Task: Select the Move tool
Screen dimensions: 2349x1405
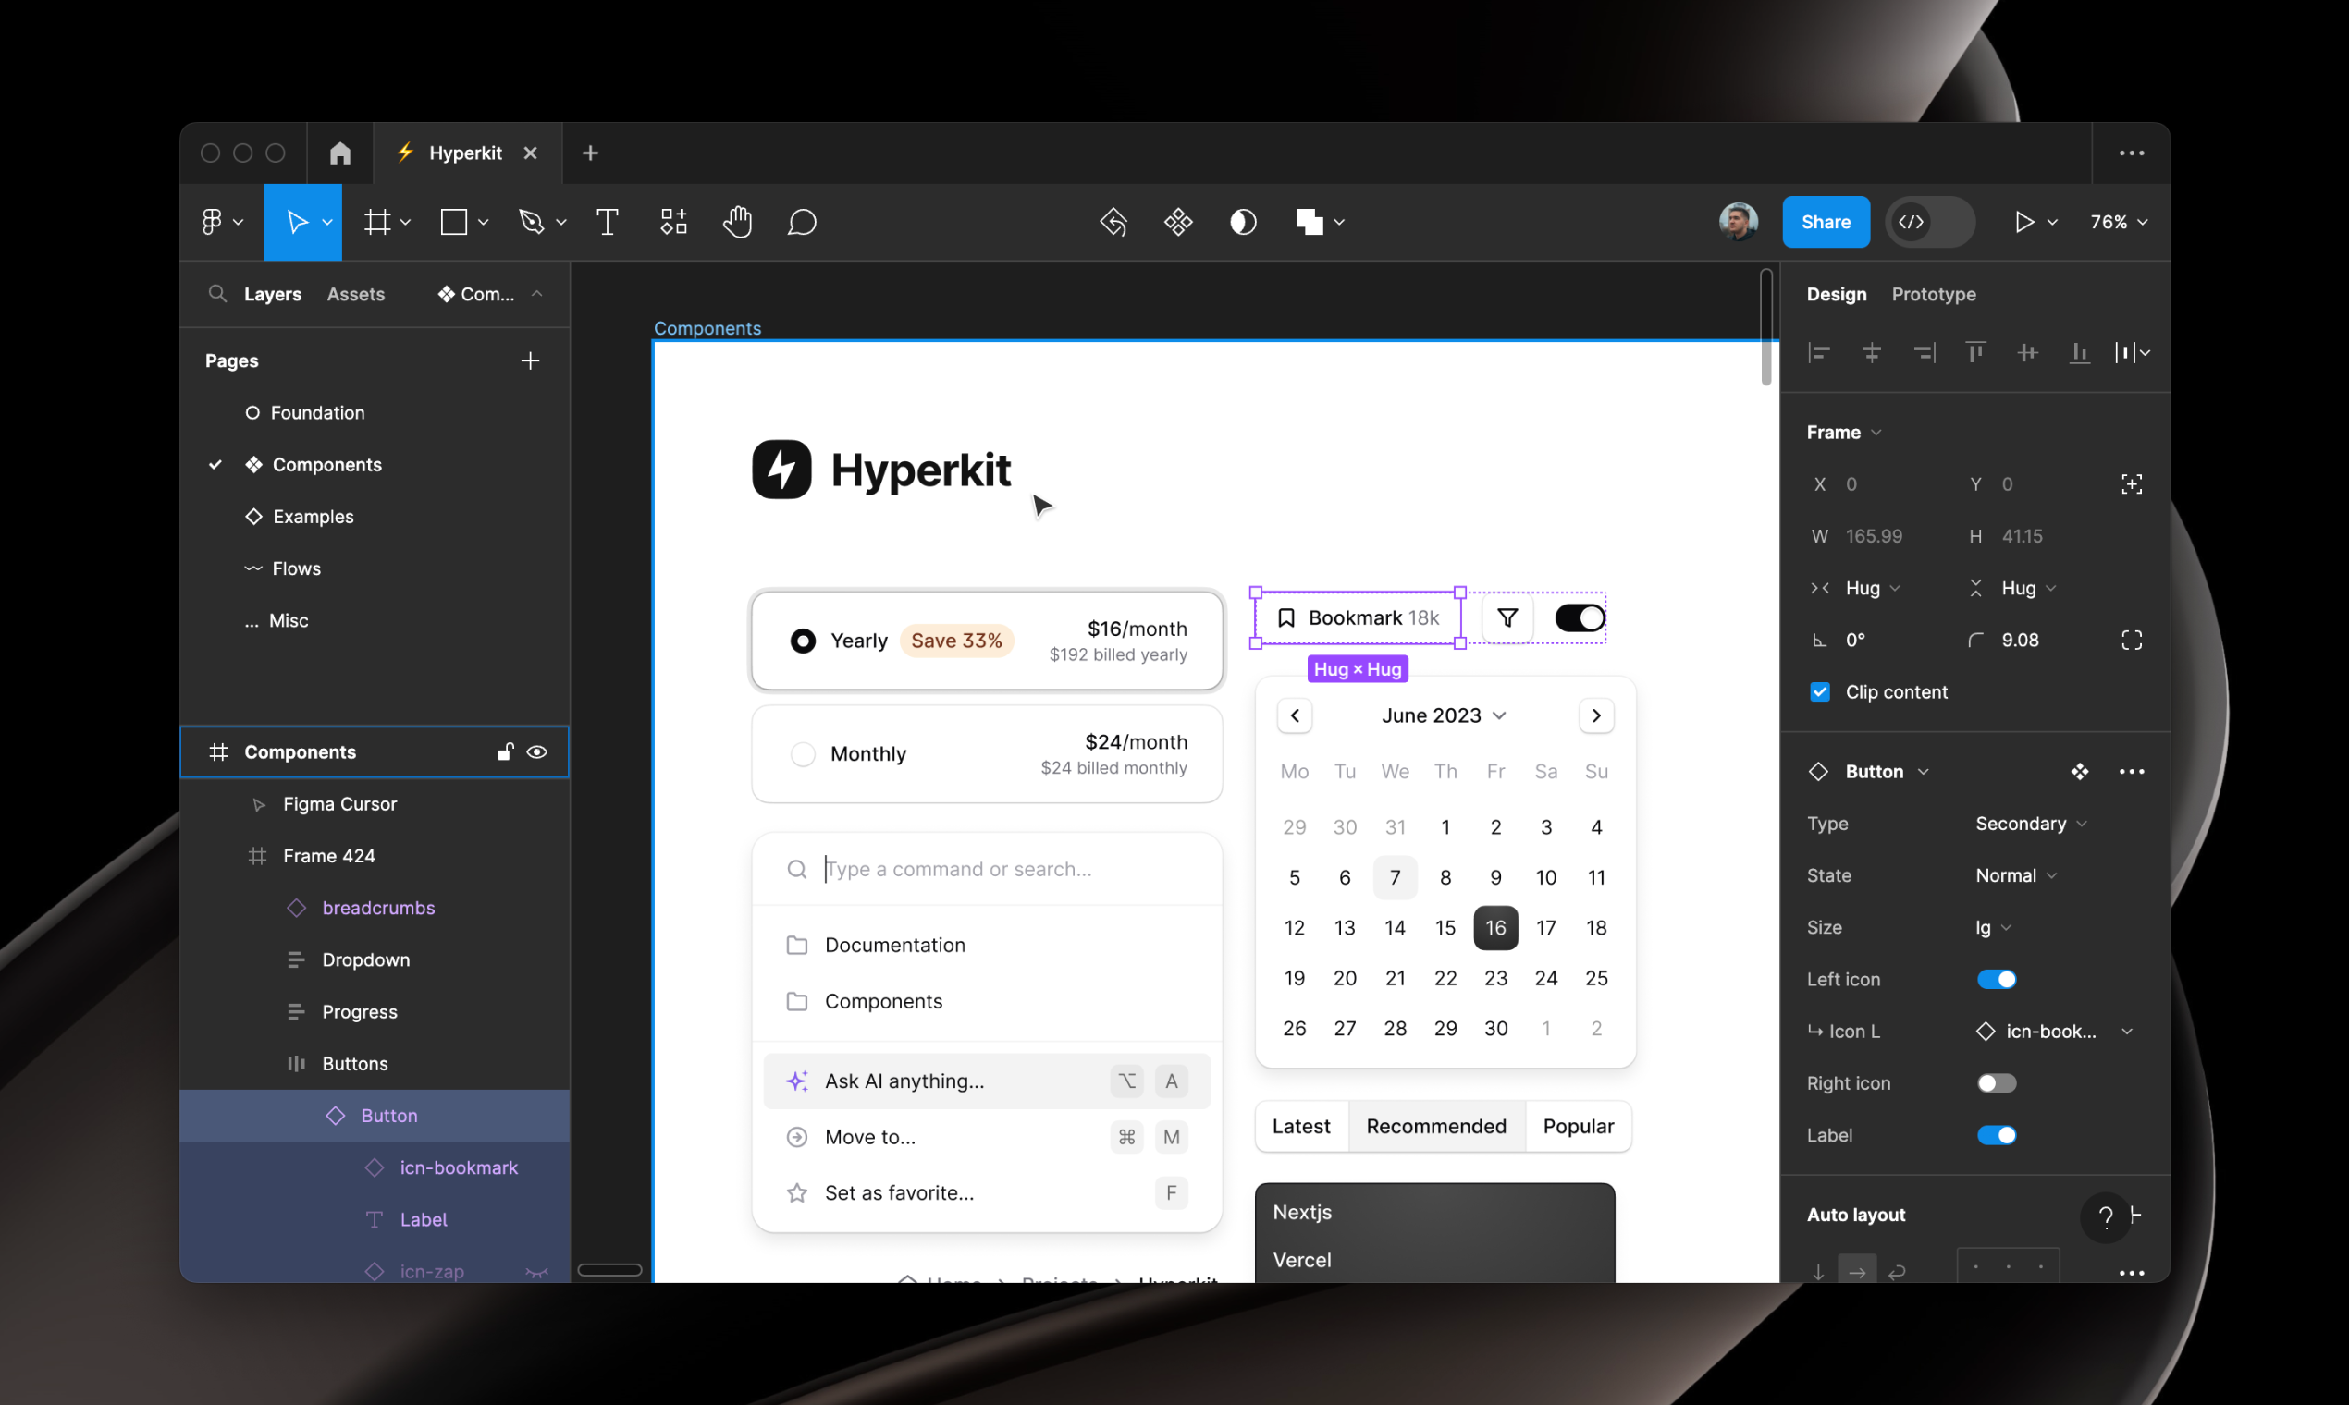Action: click(x=297, y=222)
